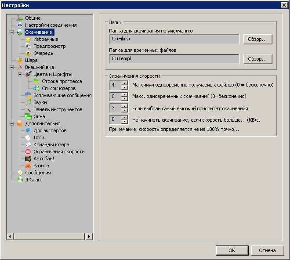Confirm settings with OK button
The image size is (290, 260).
pyautogui.click(x=232, y=250)
